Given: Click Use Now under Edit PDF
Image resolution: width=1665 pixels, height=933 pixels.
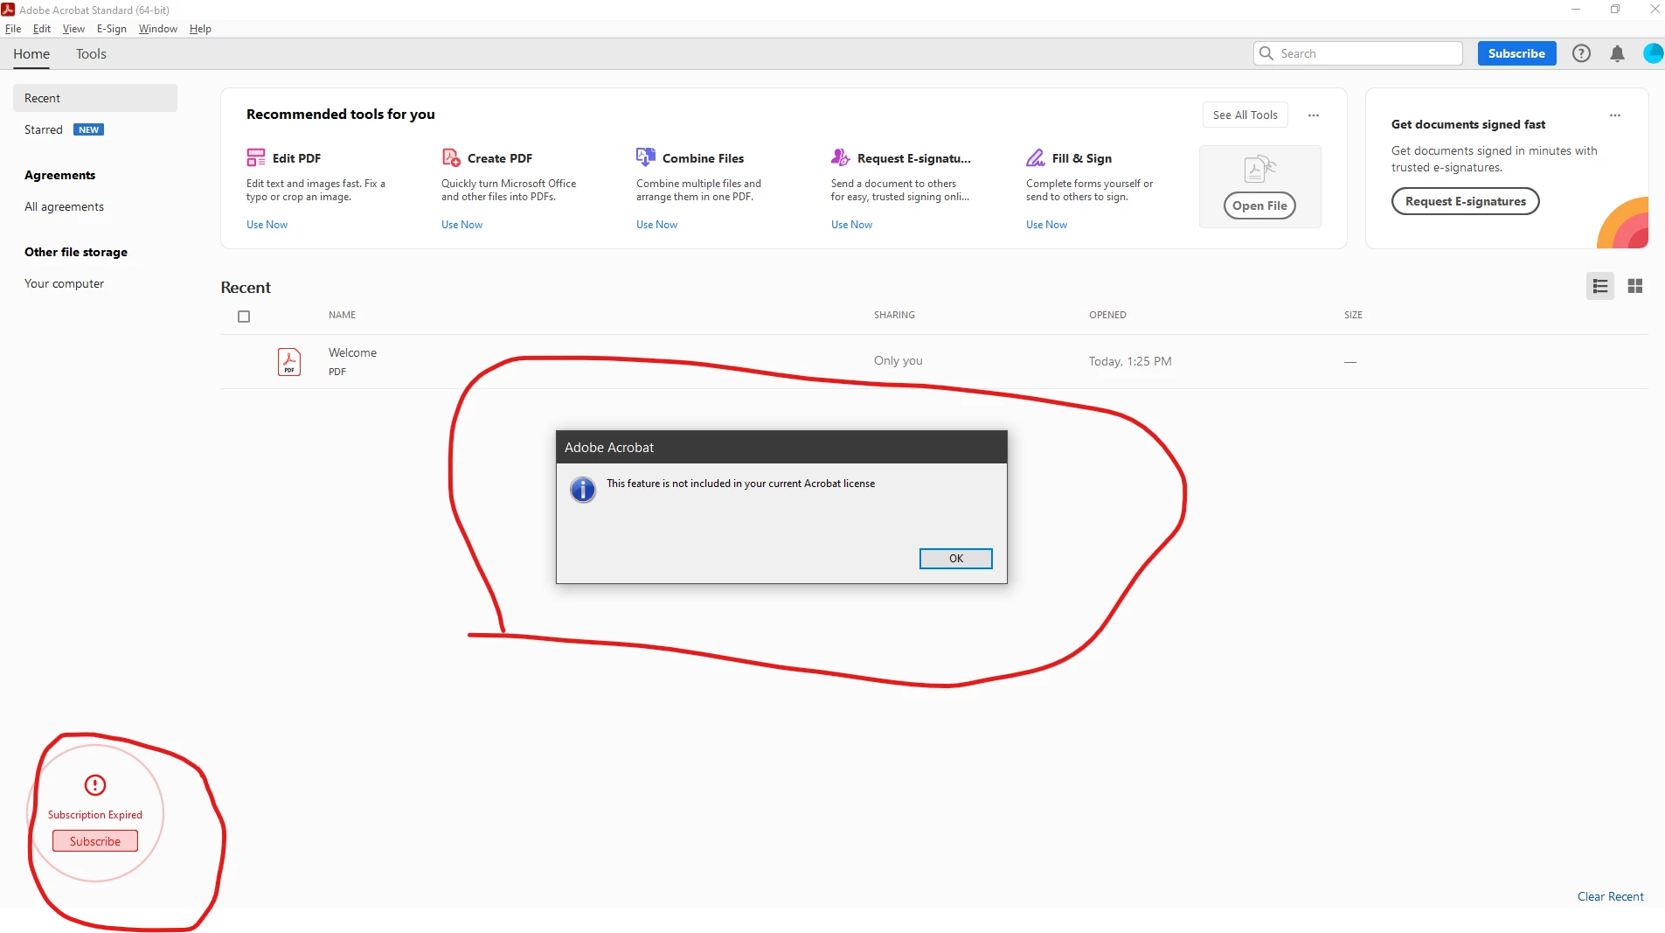Looking at the screenshot, I should coord(267,225).
